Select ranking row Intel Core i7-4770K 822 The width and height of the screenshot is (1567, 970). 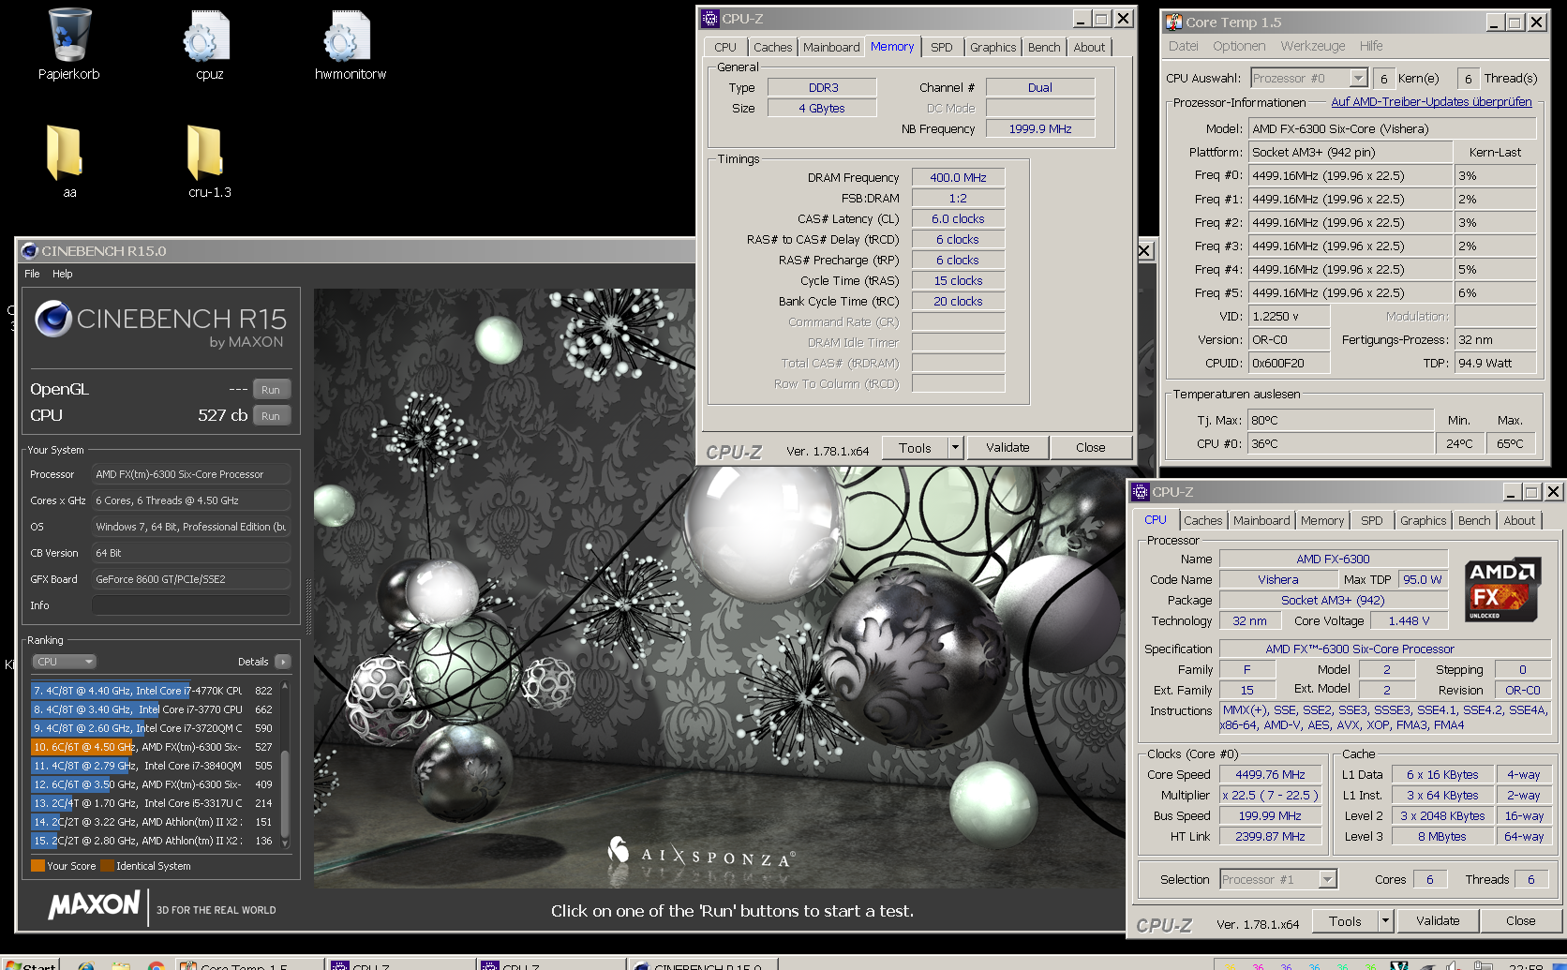[x=153, y=691]
